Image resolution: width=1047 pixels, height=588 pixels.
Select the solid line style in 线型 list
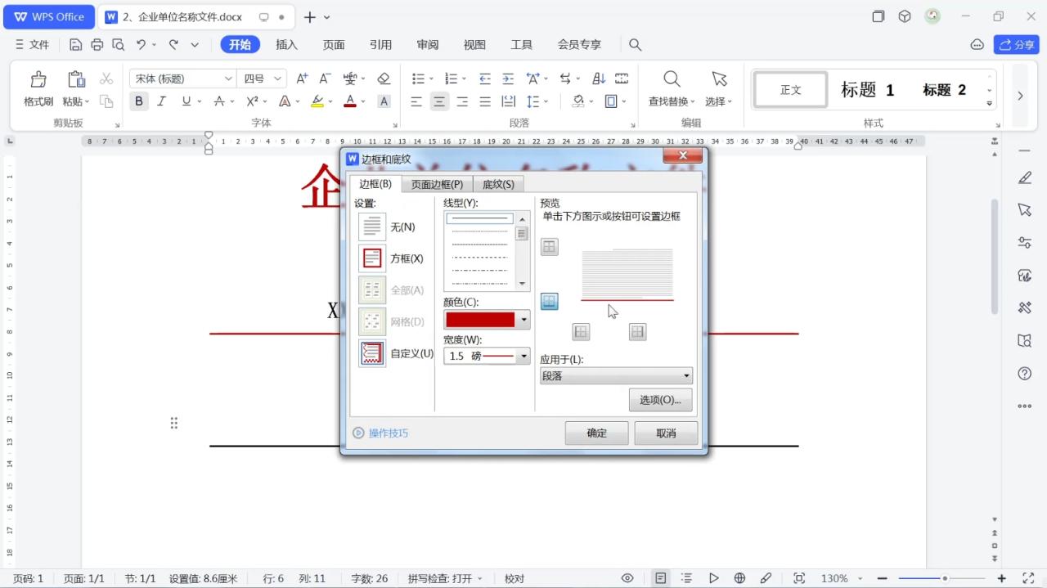tap(479, 218)
